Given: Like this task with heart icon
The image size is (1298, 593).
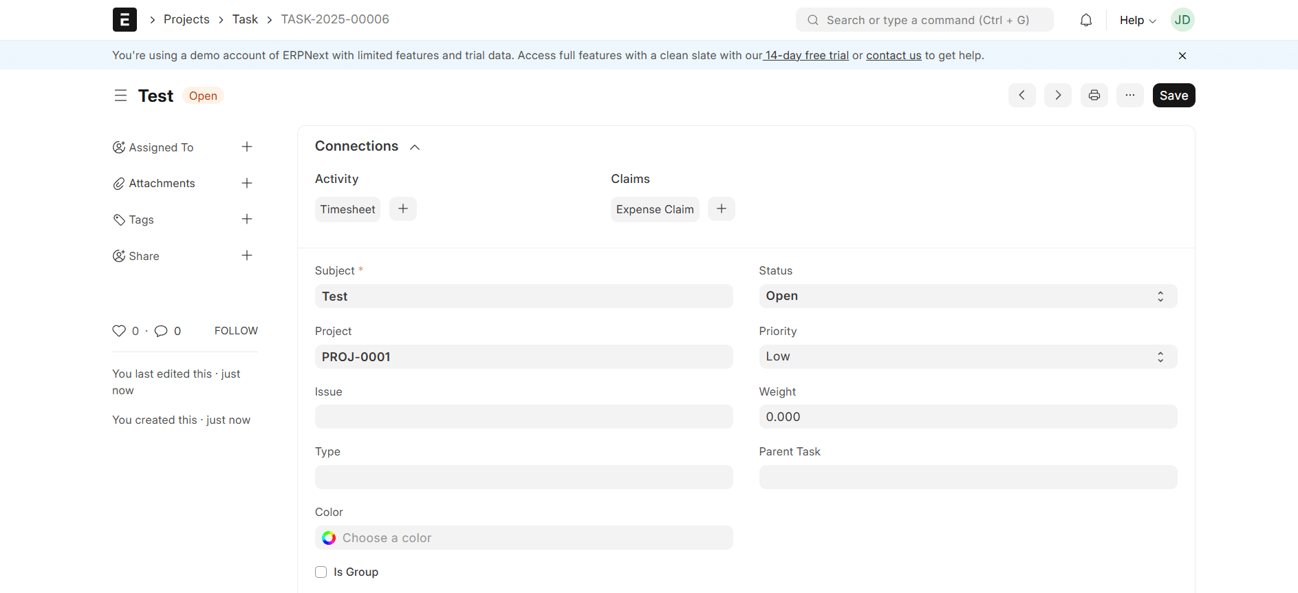Looking at the screenshot, I should (119, 331).
